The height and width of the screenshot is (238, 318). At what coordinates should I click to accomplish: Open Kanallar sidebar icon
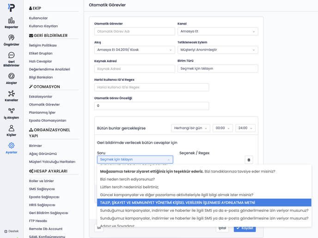click(11, 96)
